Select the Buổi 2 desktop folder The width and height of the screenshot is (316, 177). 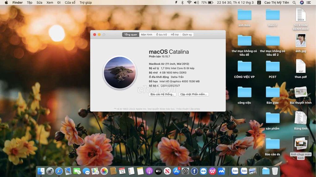click(272, 18)
